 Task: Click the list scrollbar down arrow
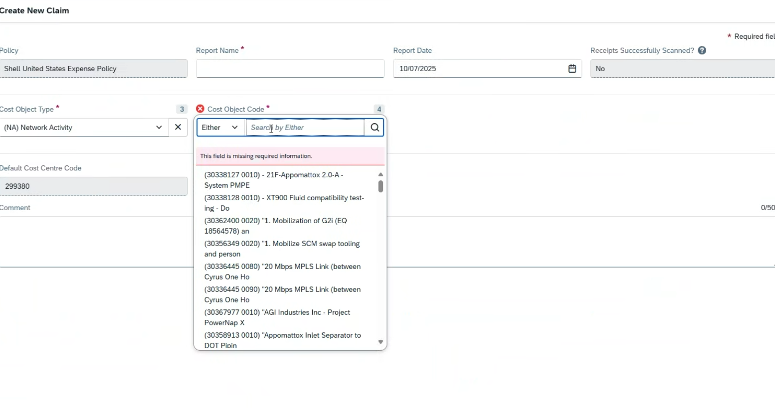pos(381,342)
